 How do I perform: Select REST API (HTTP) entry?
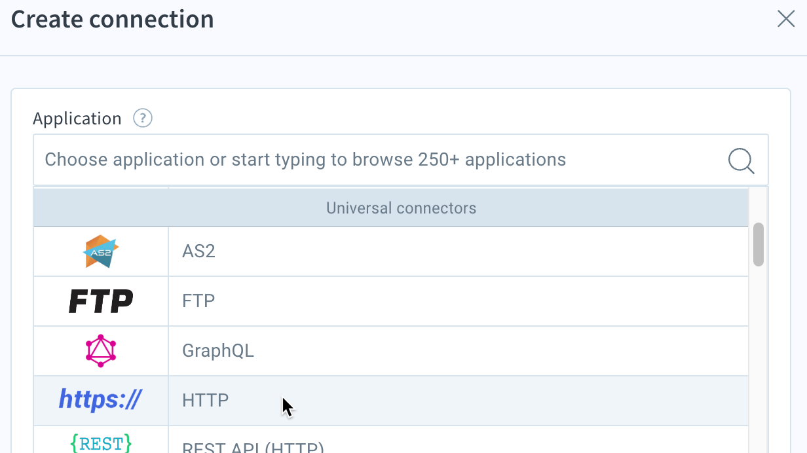(391, 440)
